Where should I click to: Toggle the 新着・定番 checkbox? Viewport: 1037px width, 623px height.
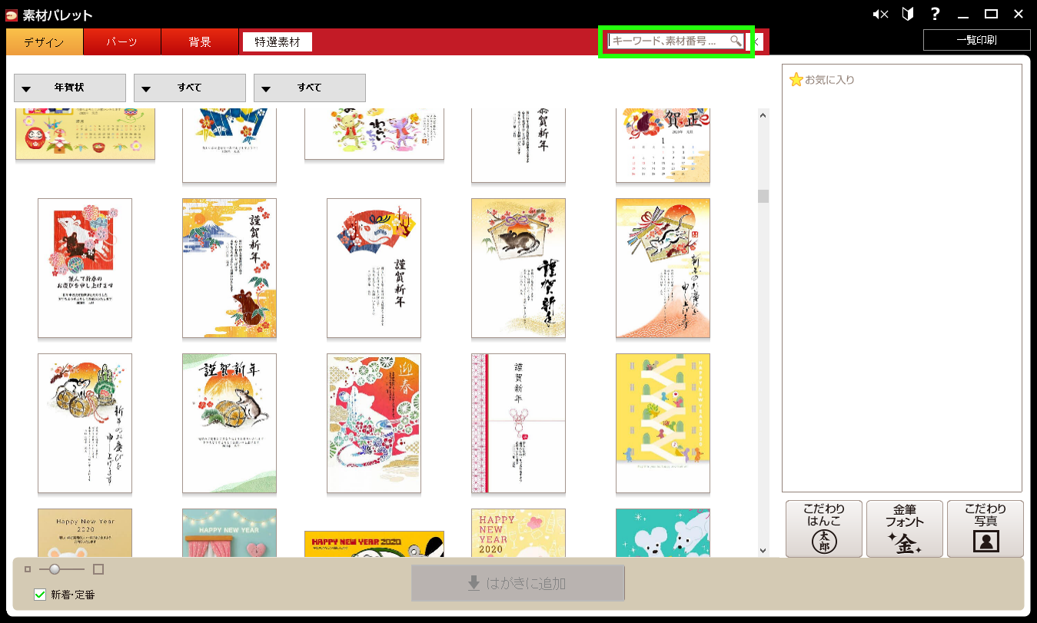pyautogui.click(x=41, y=595)
